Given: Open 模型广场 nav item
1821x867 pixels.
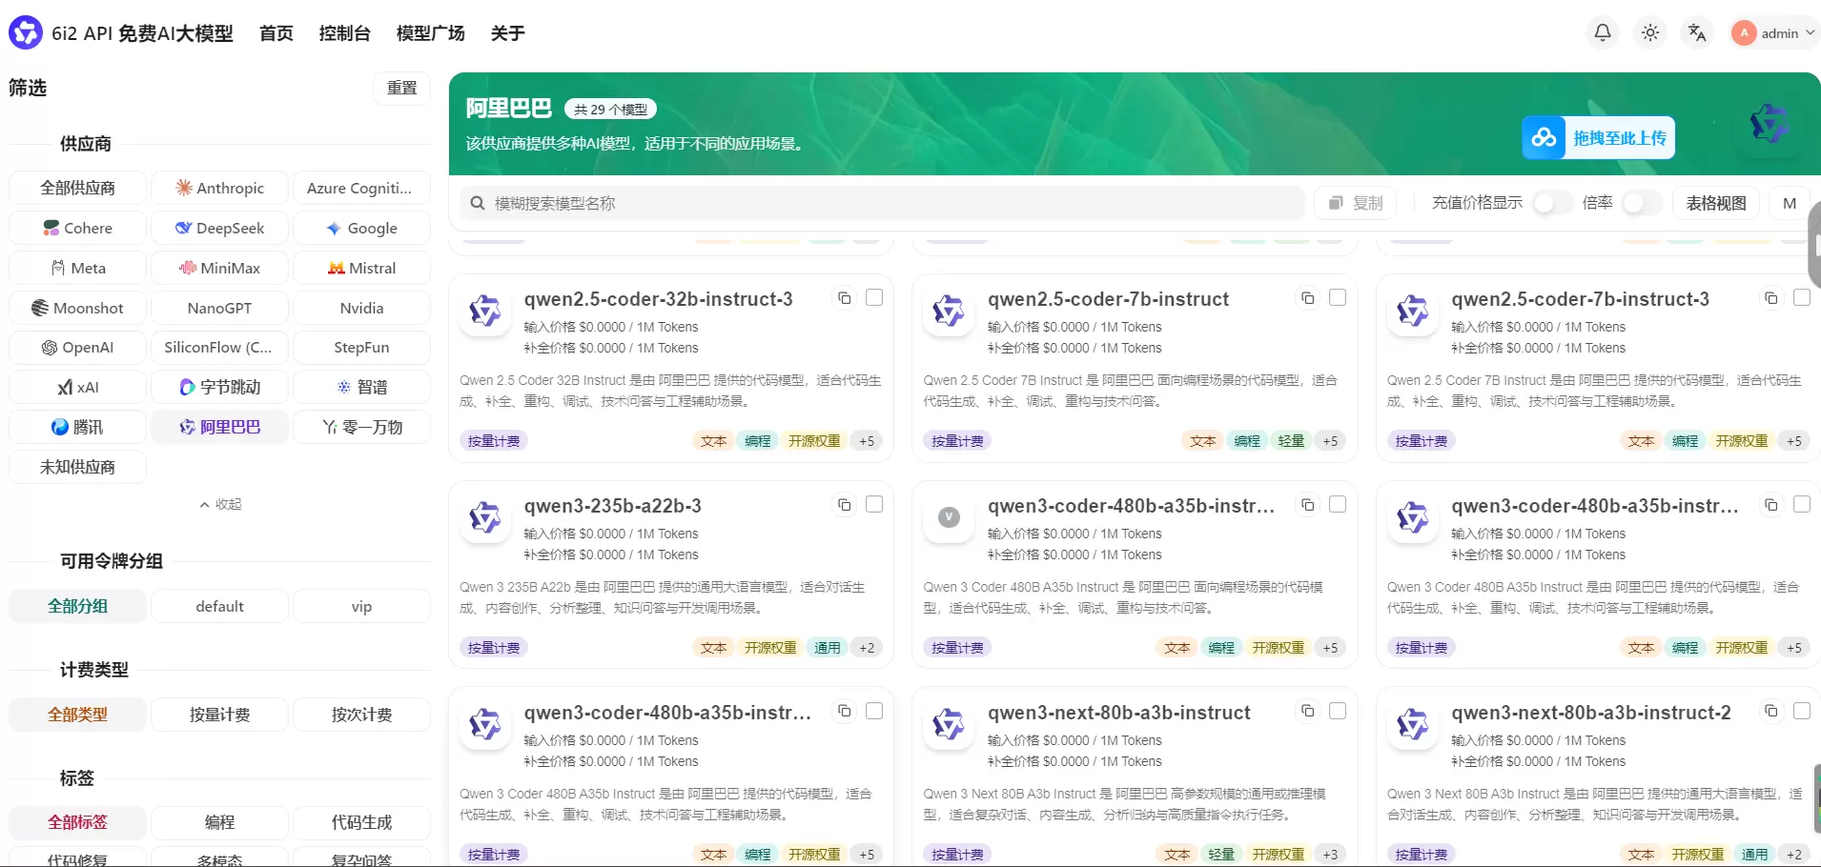Looking at the screenshot, I should click(430, 33).
